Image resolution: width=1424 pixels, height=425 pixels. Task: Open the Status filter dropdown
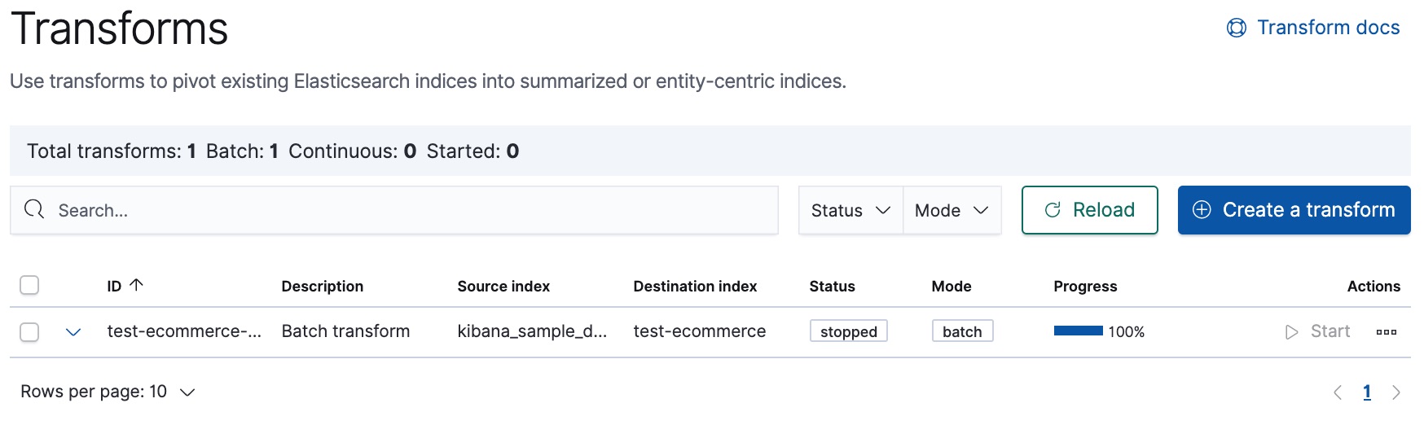(x=850, y=210)
